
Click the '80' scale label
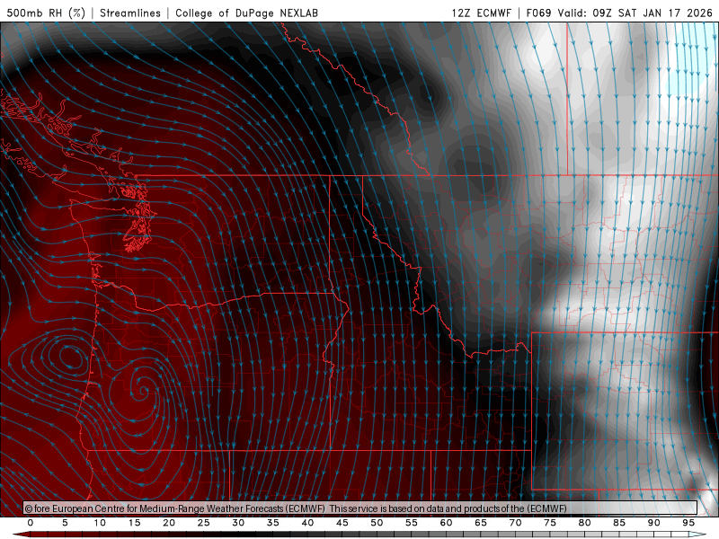585,523
